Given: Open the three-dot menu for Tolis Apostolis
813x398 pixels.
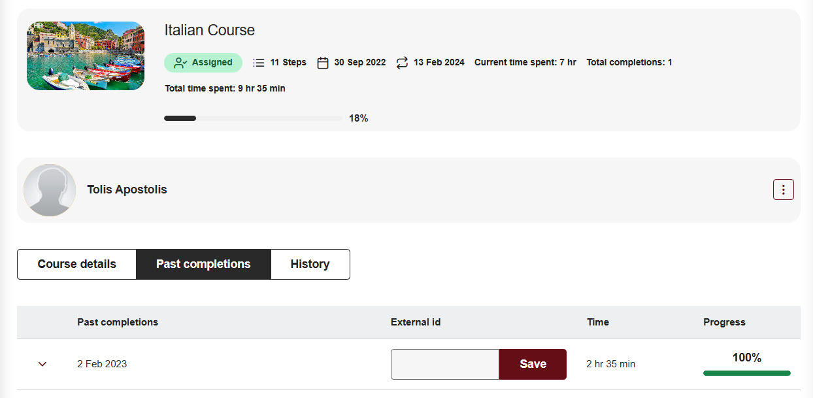Looking at the screenshot, I should (x=783, y=190).
